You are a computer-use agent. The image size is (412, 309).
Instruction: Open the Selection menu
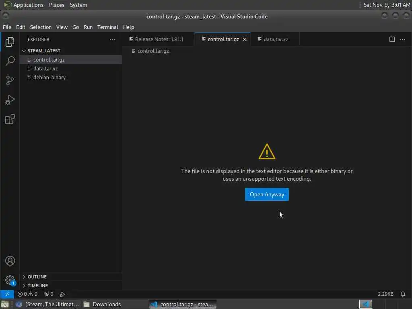[x=41, y=27]
